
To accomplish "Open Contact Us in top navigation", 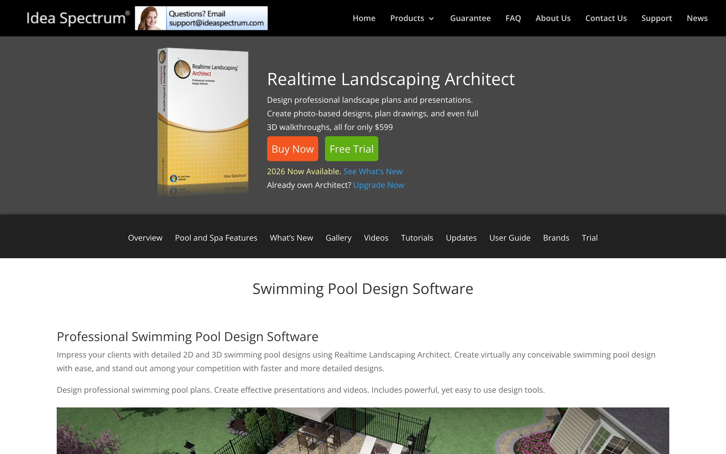I will point(606,18).
